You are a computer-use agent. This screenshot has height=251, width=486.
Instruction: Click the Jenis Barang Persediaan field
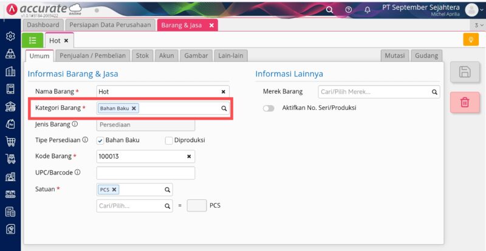tap(146, 125)
